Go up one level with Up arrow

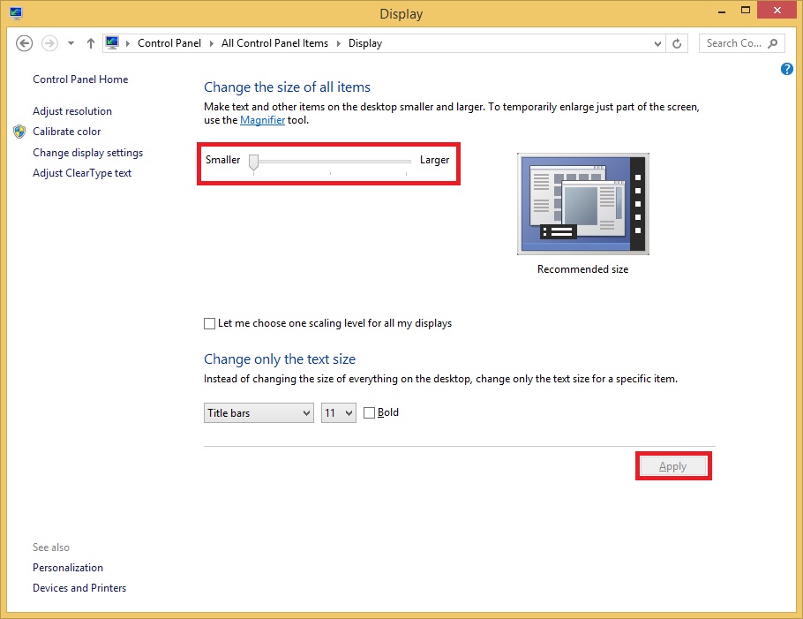(91, 43)
